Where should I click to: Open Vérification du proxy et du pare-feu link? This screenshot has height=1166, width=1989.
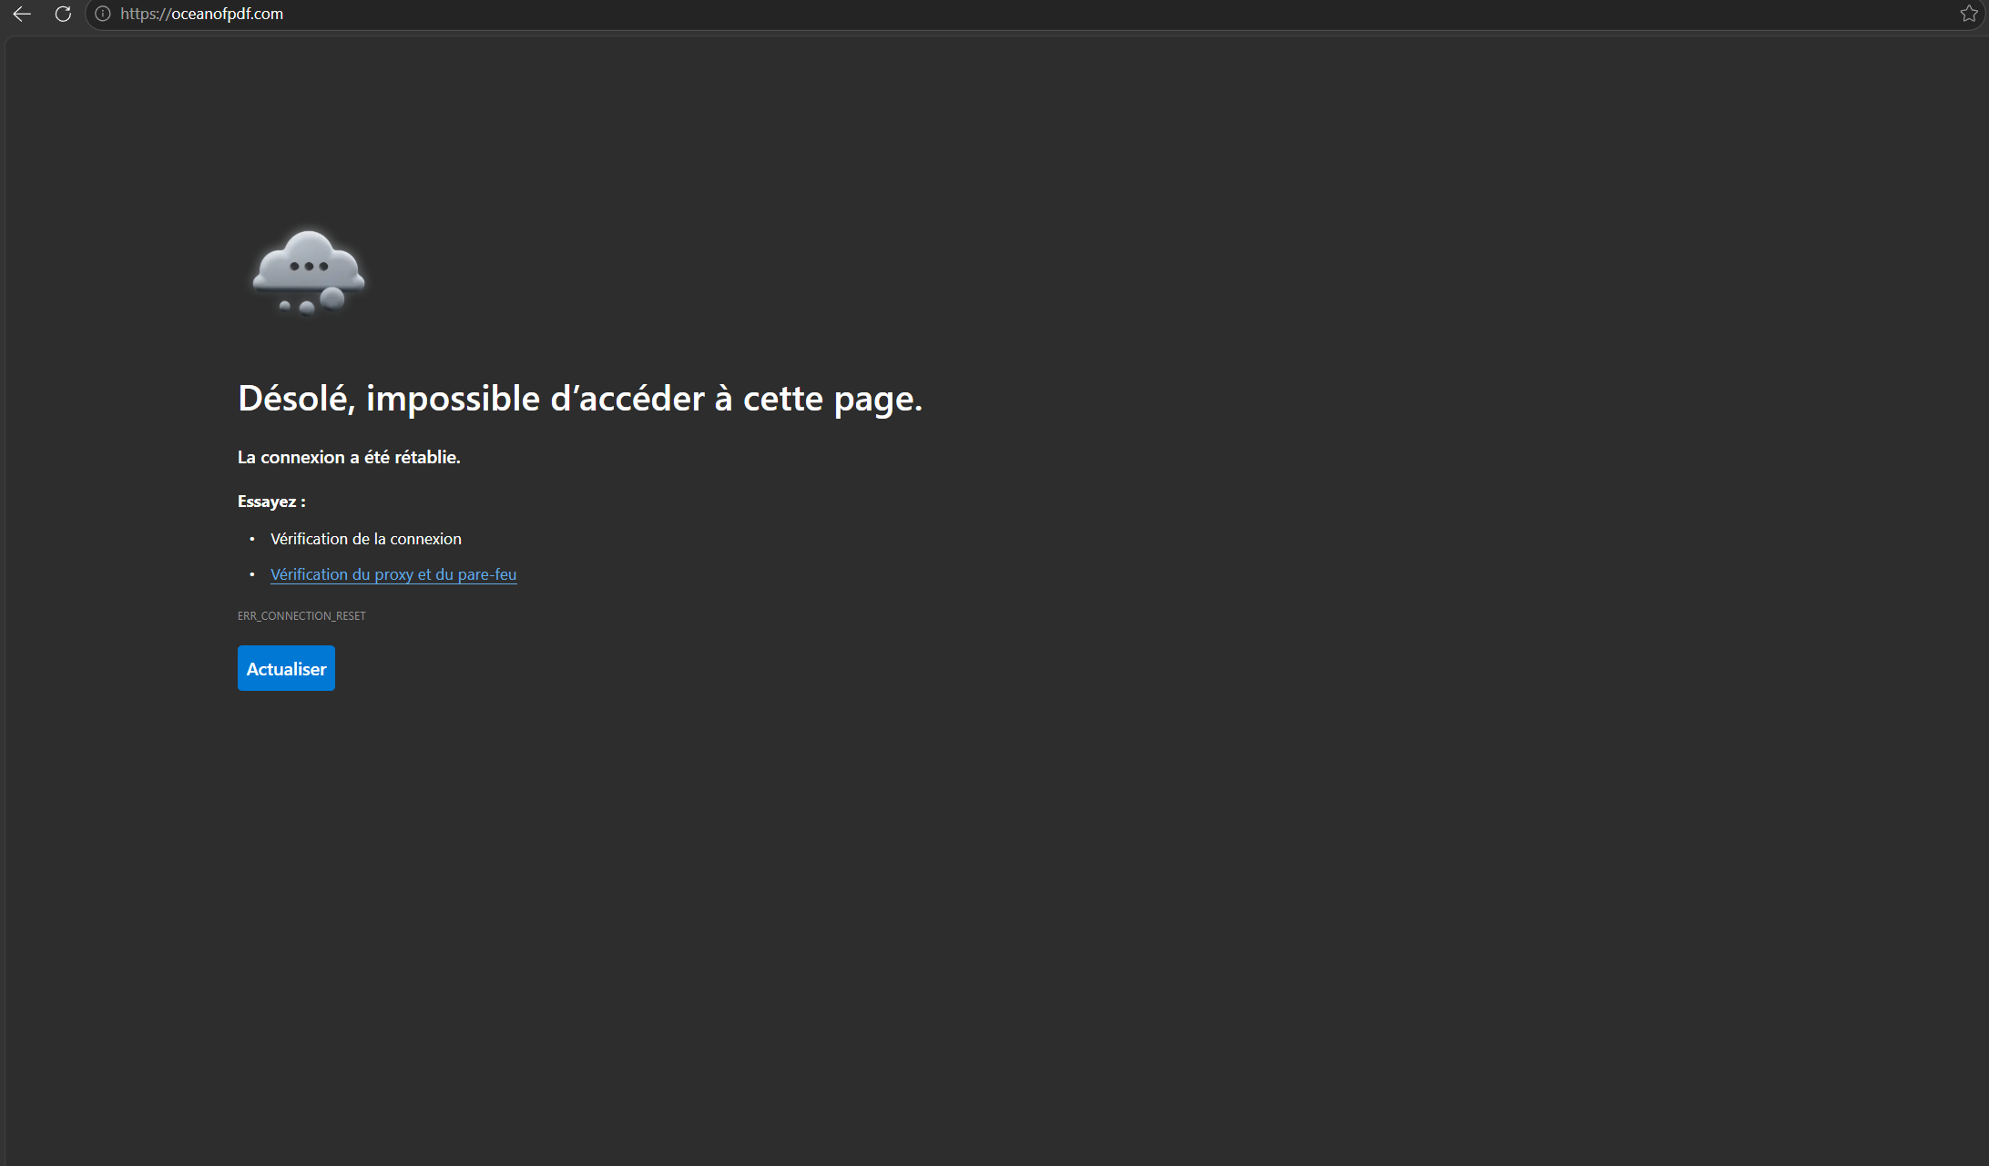click(393, 574)
